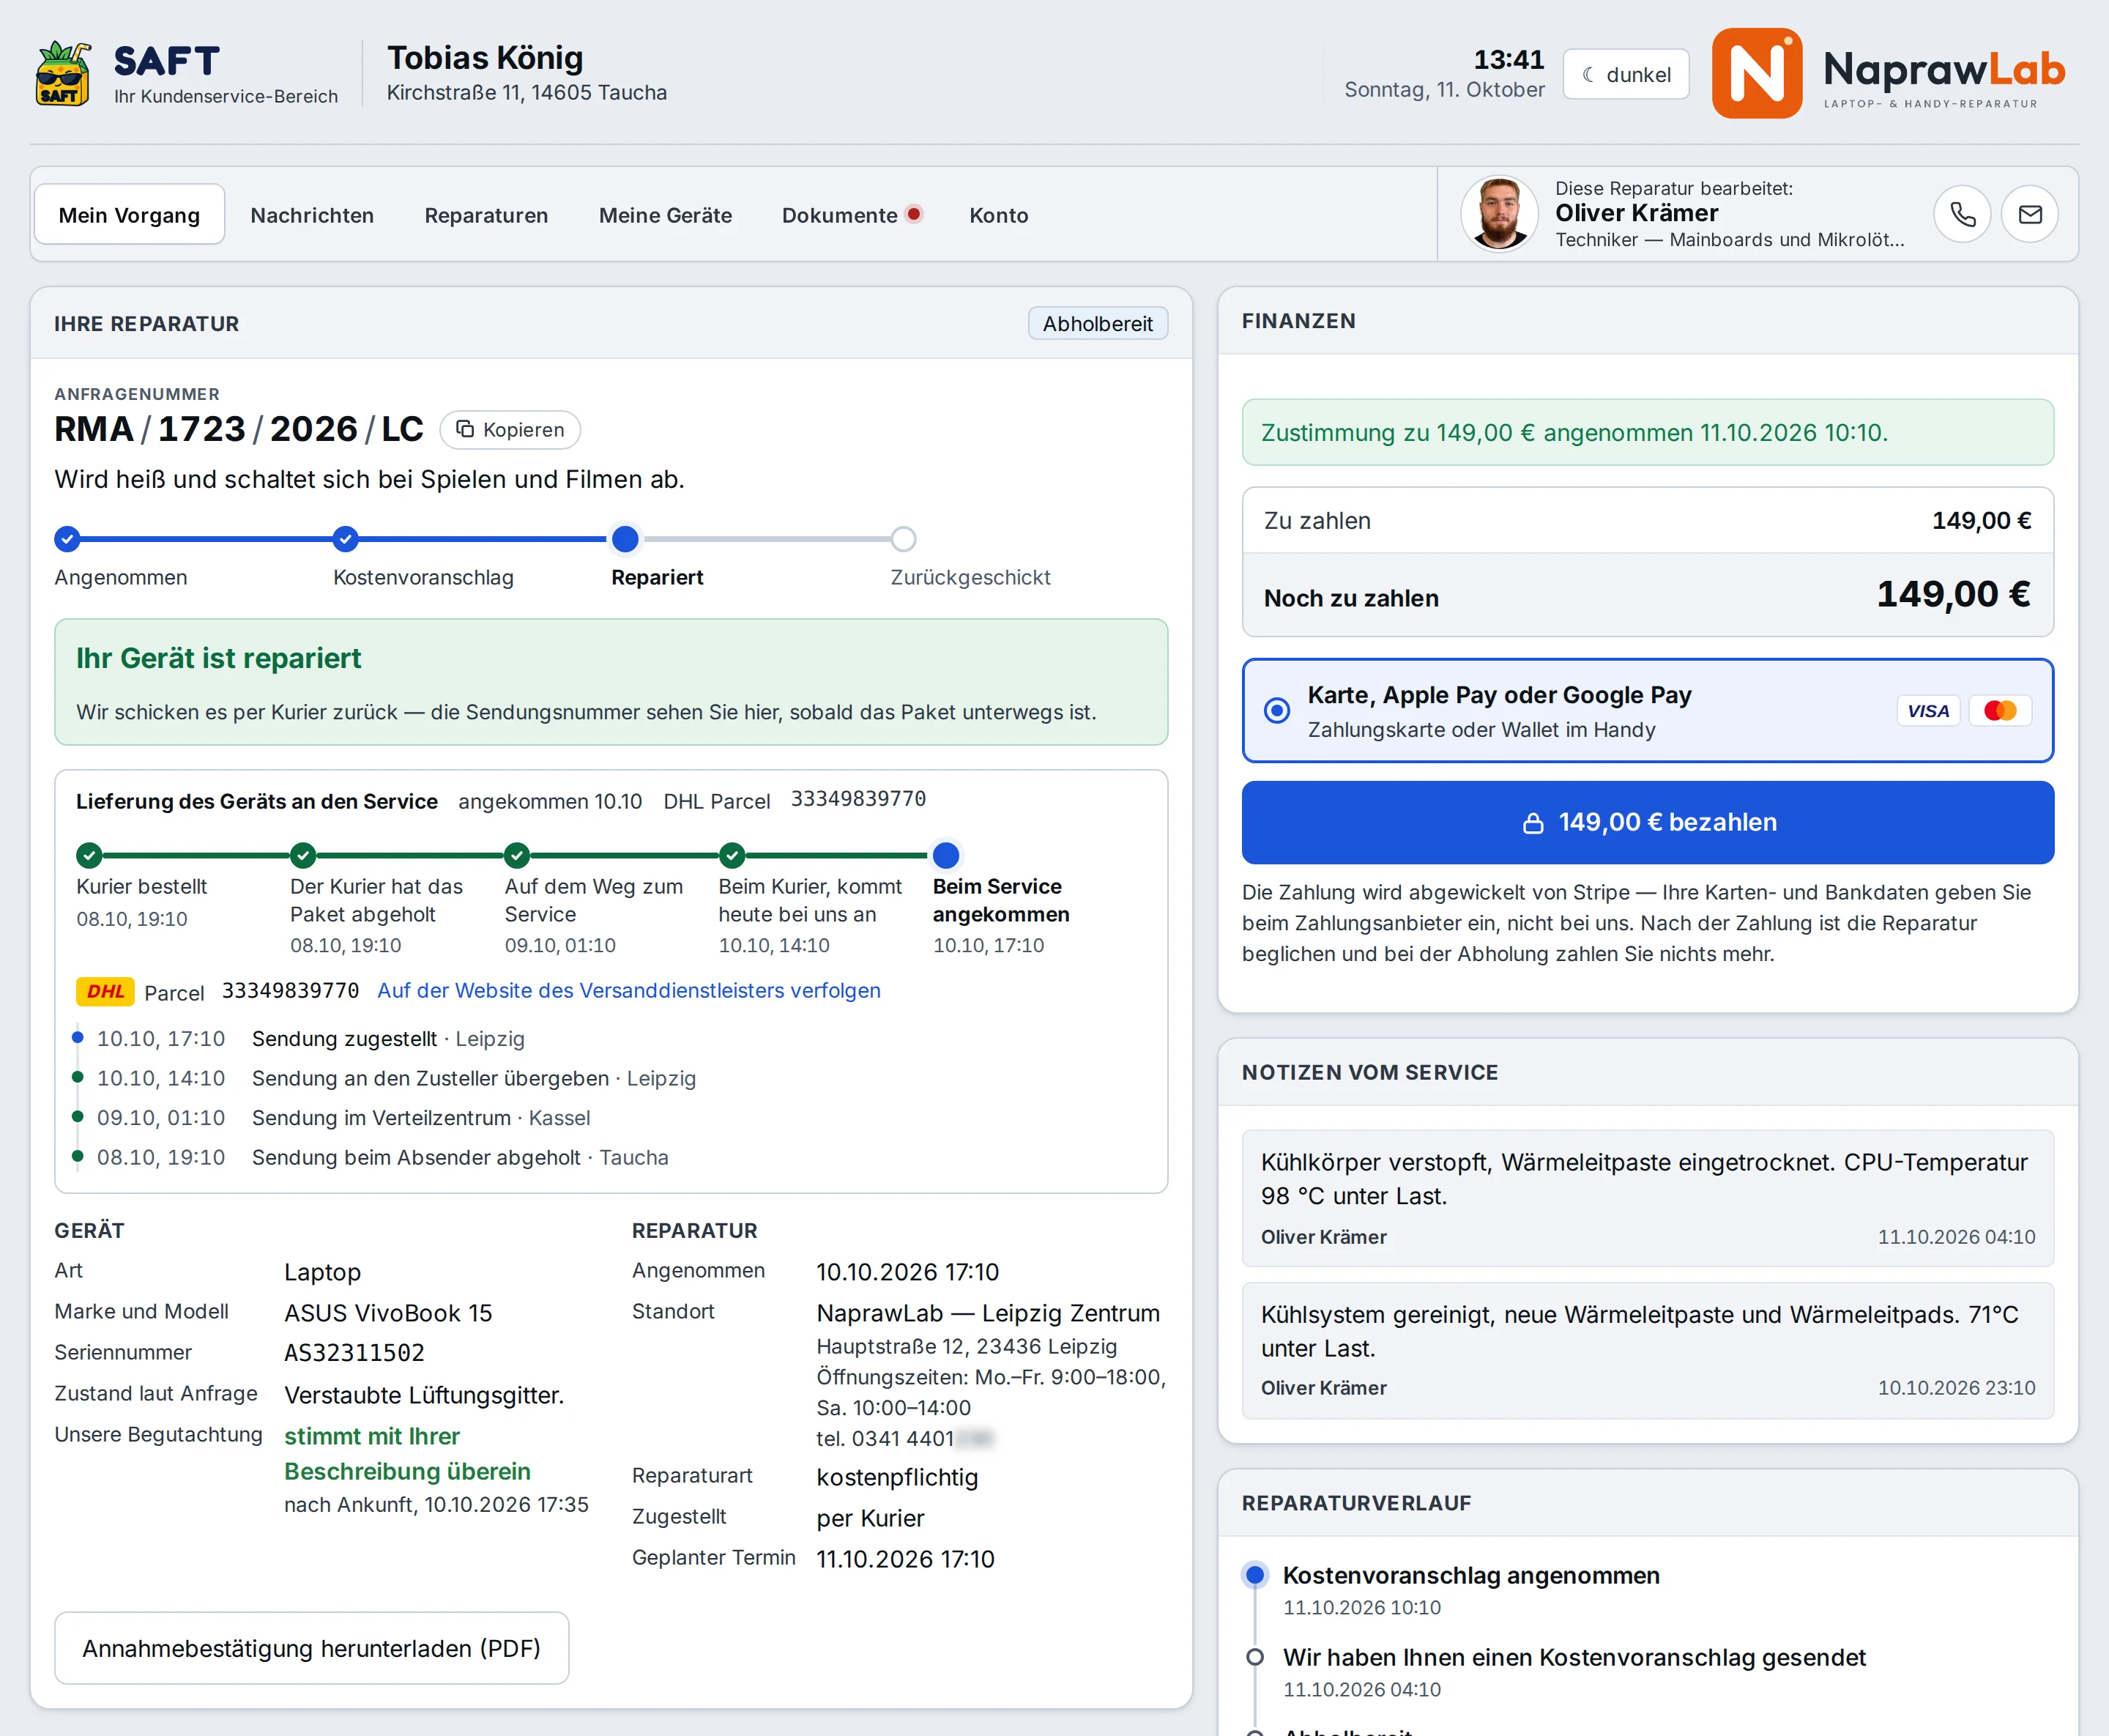The image size is (2109, 1736).
Task: Click the 'Sendung beim Absender abgeholt · Taucha' row
Action: (460, 1158)
